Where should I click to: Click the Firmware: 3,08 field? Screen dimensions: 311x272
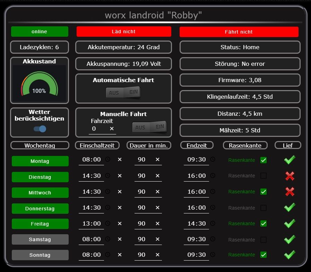(x=240, y=80)
